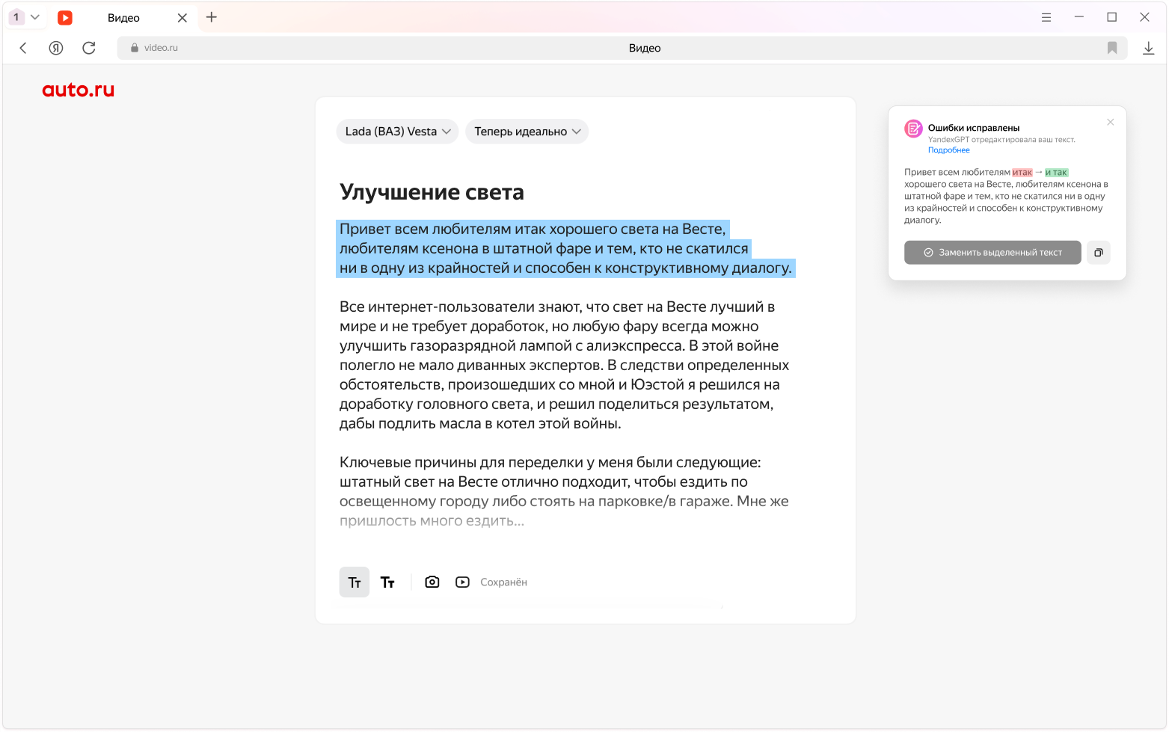Insert a video with play icon
Screen dimensions: 1169x732
pos(462,582)
